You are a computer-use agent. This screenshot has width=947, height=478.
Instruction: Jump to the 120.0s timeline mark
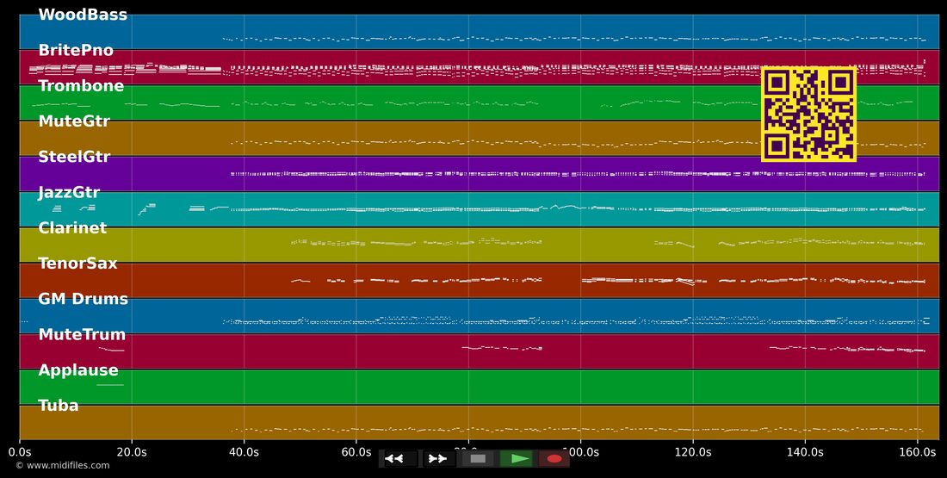pos(693,452)
